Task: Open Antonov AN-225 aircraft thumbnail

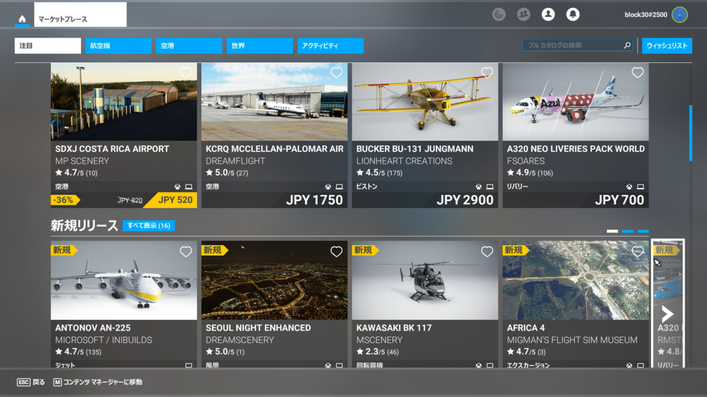Action: [x=124, y=280]
